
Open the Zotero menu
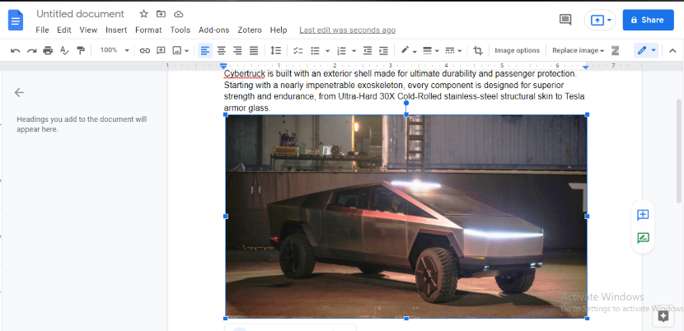250,30
